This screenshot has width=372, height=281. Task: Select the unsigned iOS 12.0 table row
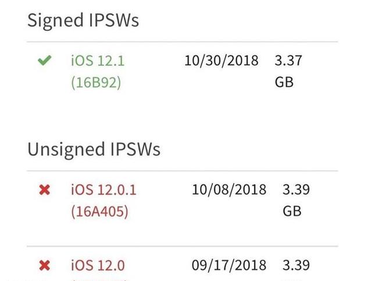coord(183,264)
